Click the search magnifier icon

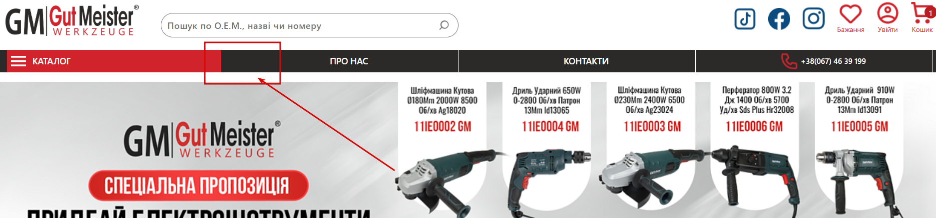coord(444,25)
